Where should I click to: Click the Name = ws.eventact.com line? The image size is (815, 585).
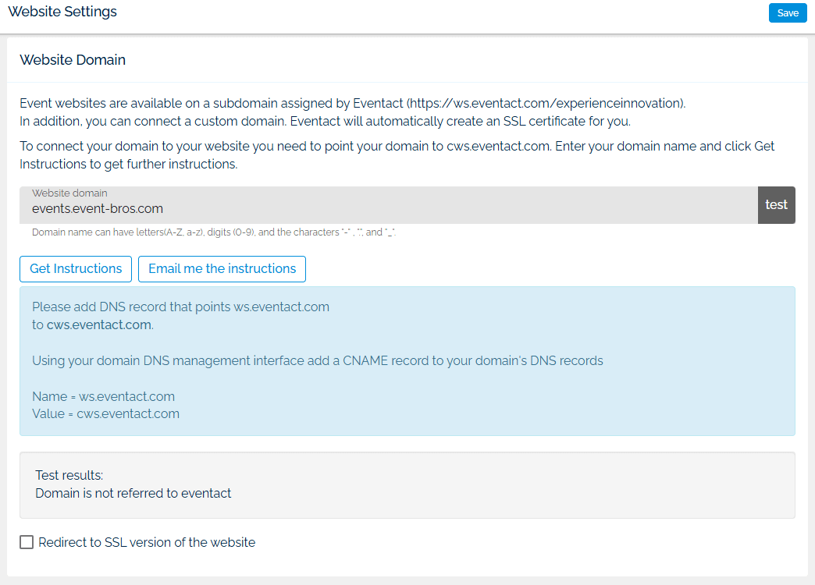103,396
